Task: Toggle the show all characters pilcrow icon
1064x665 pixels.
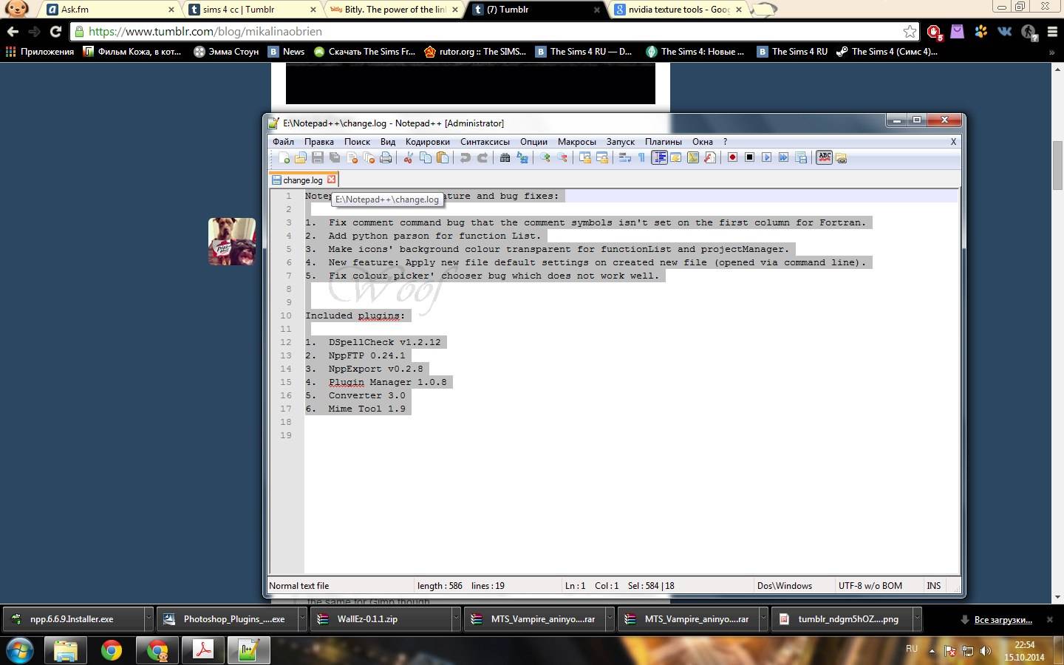Action: point(641,157)
